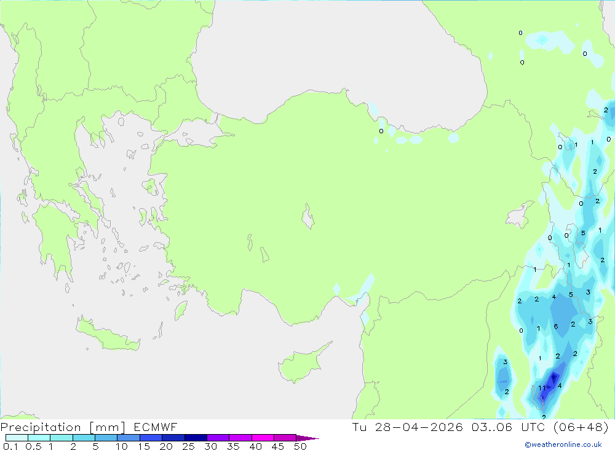Click the '11' precipitation value on the map
Image resolution: width=615 pixels, height=450 pixels.
542,388
